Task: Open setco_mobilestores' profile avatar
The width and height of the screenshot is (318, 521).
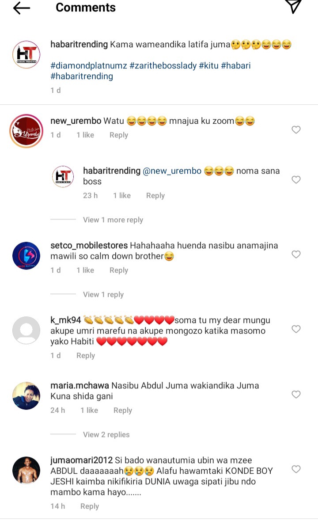Action: (x=26, y=255)
